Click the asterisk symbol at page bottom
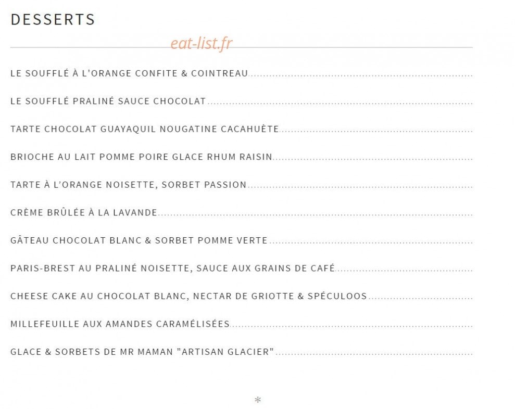This screenshot has height=409, width=515. point(258,400)
